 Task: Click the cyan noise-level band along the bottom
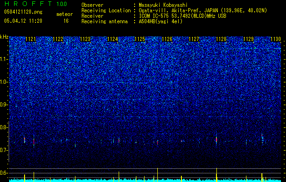tap(145, 181)
